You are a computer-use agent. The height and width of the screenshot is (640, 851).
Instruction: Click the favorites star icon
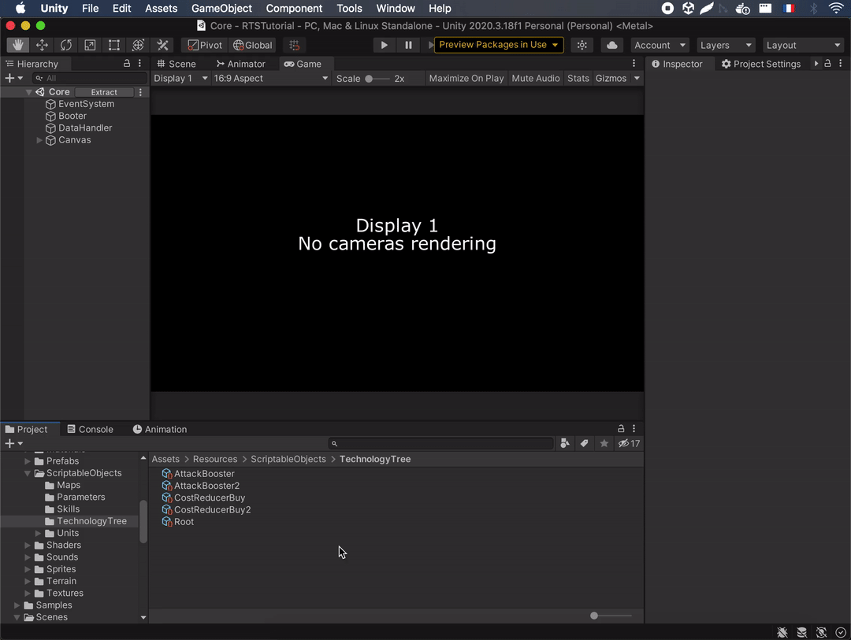click(604, 443)
